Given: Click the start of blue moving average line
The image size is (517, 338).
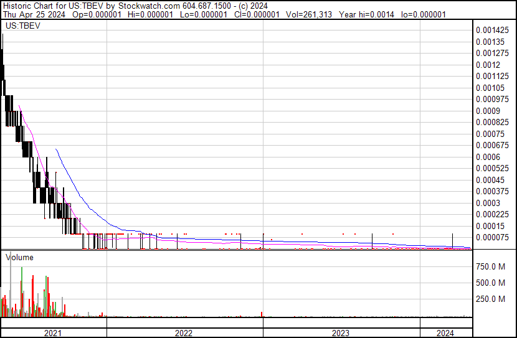Looking at the screenshot, I should click(x=57, y=149).
